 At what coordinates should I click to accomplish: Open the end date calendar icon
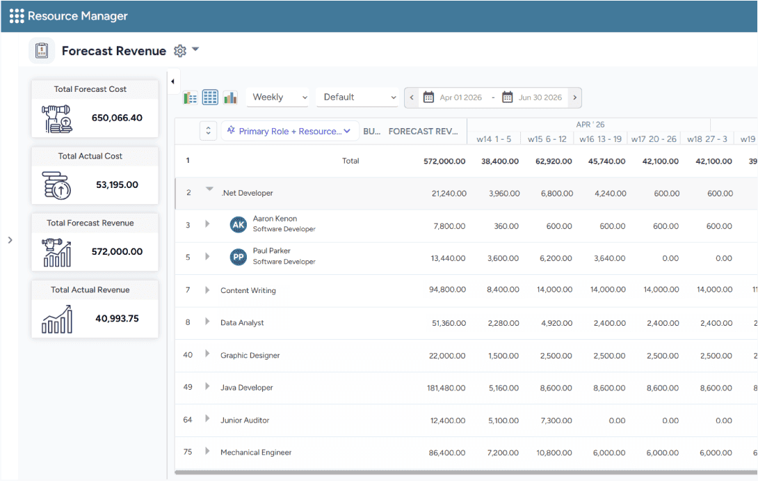click(507, 97)
